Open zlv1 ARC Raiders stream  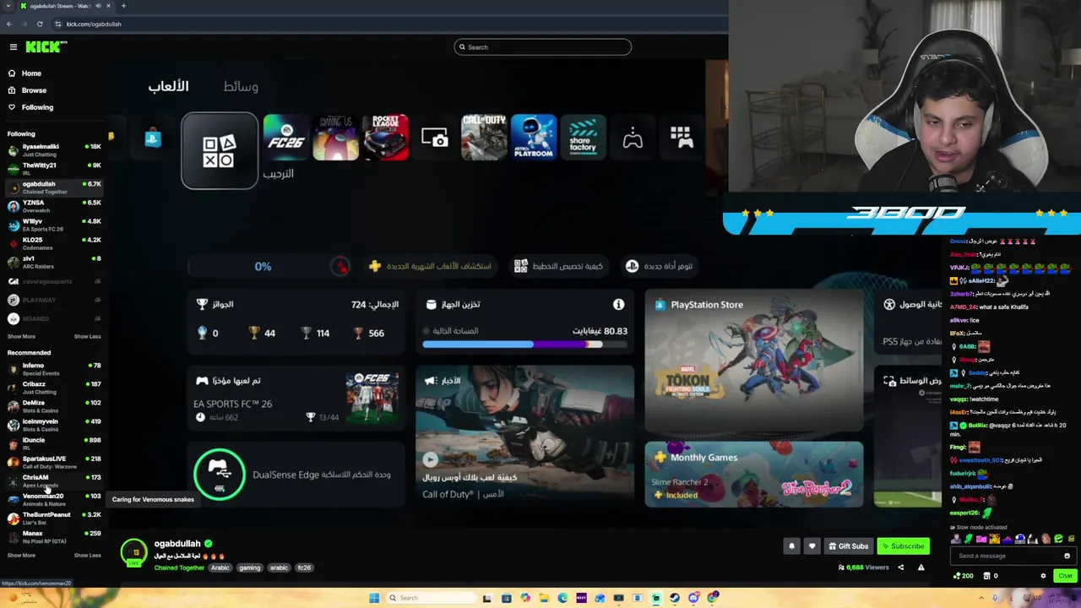[53, 261]
